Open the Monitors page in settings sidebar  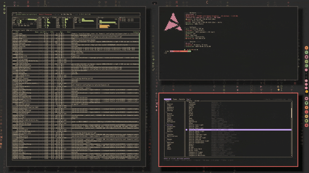coord(170,109)
